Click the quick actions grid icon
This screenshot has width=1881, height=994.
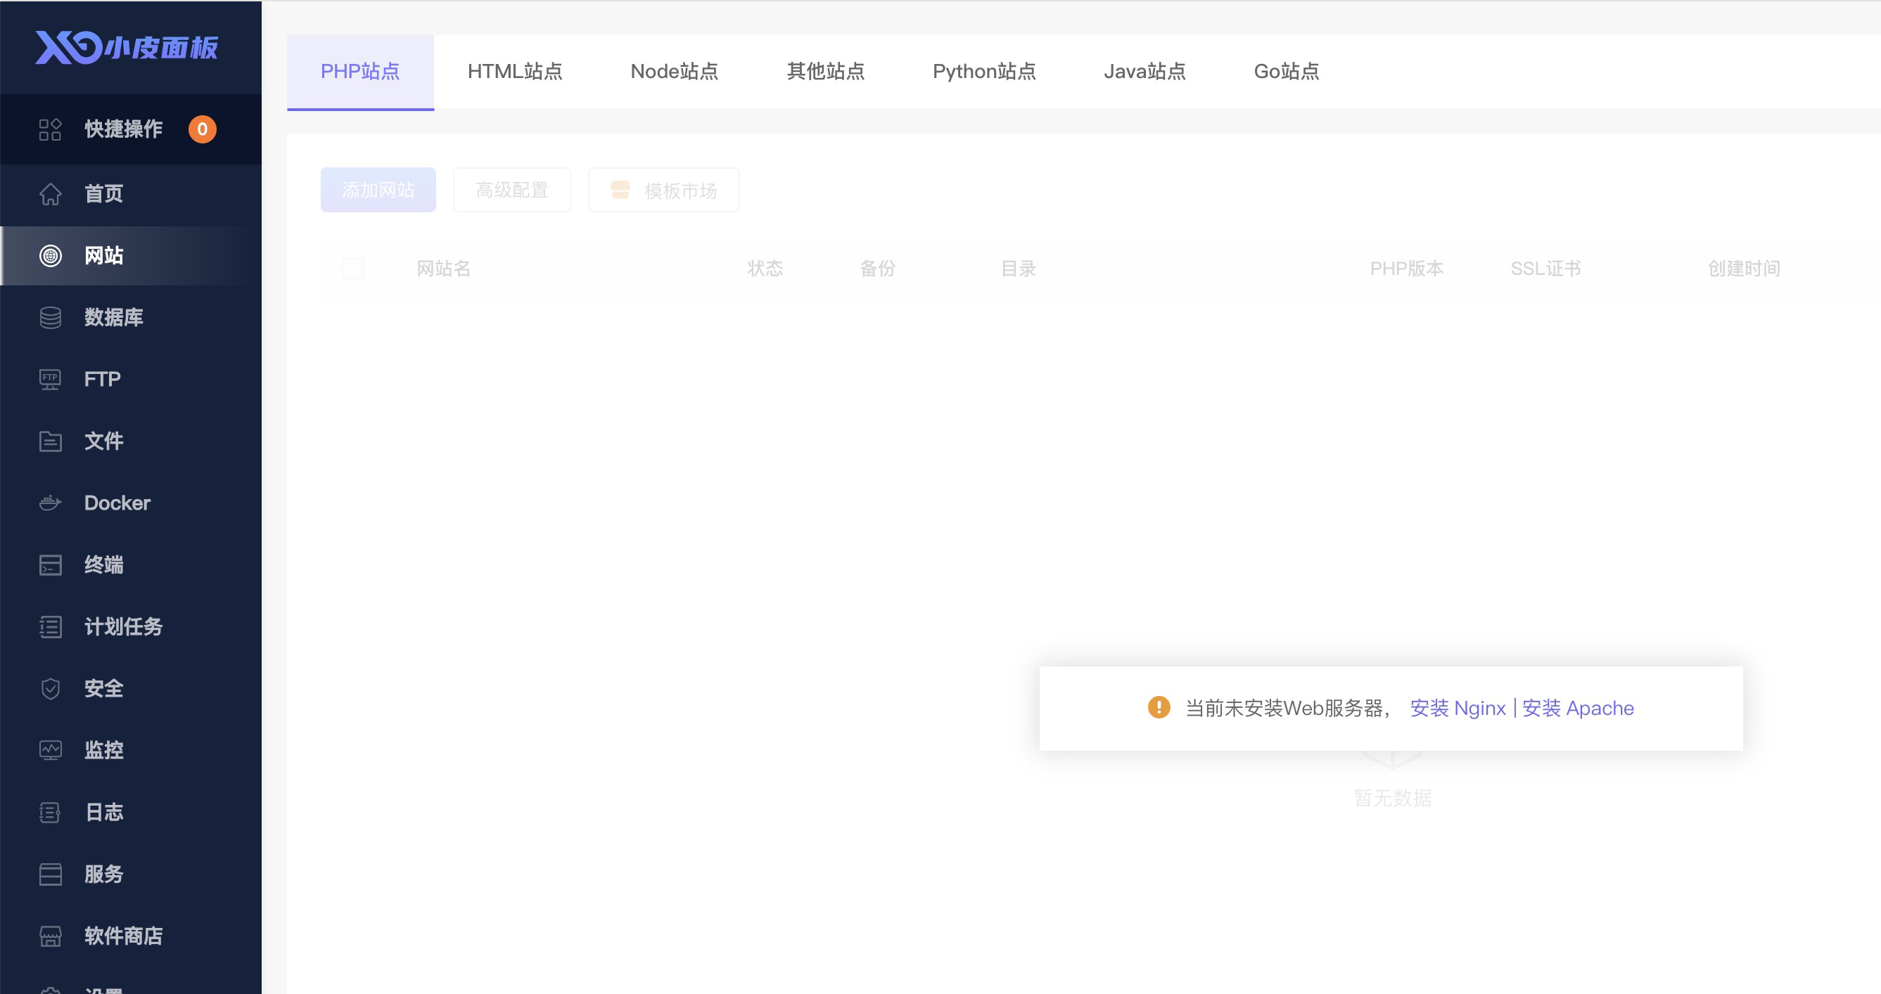point(50,129)
